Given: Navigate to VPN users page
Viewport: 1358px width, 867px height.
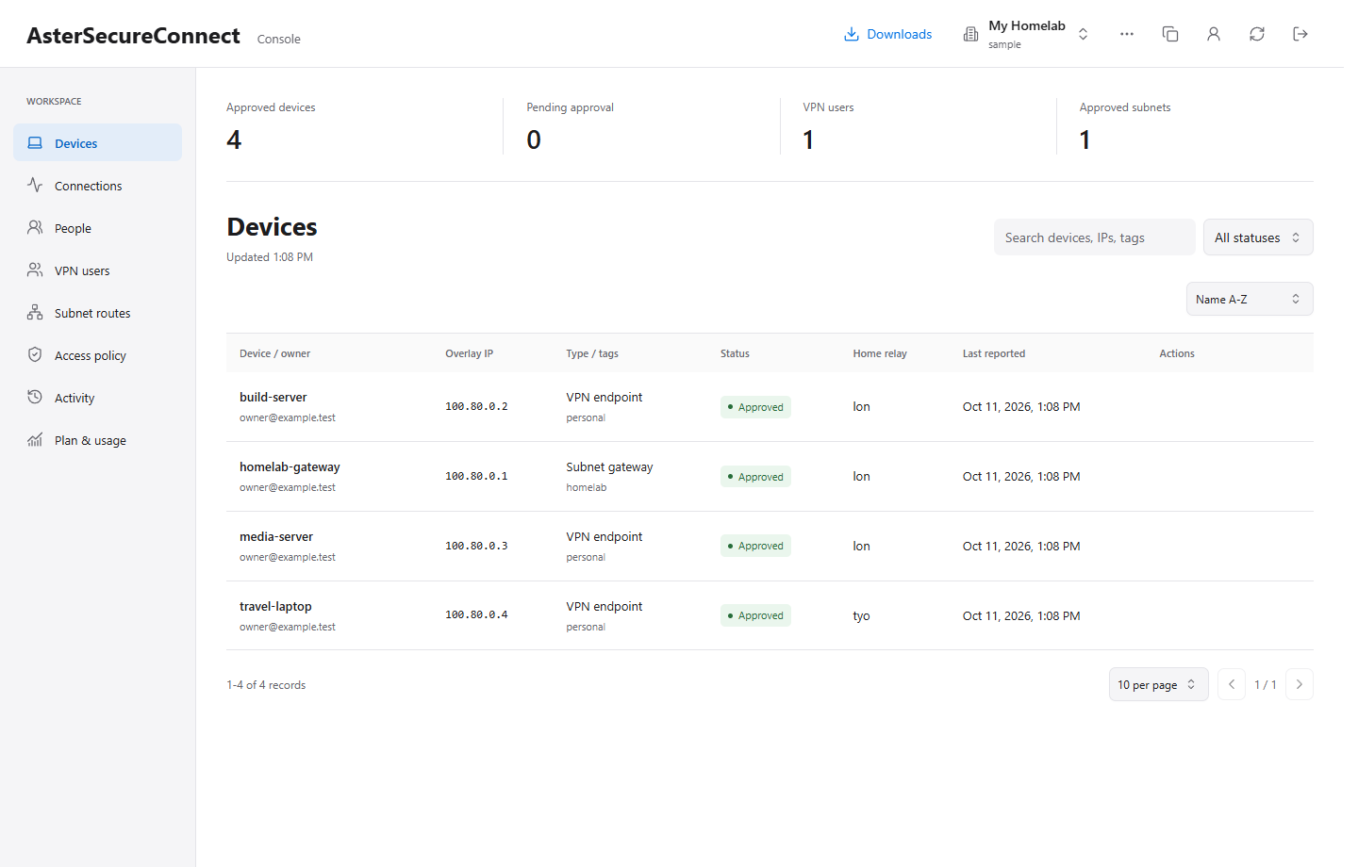Looking at the screenshot, I should pyautogui.click(x=97, y=270).
